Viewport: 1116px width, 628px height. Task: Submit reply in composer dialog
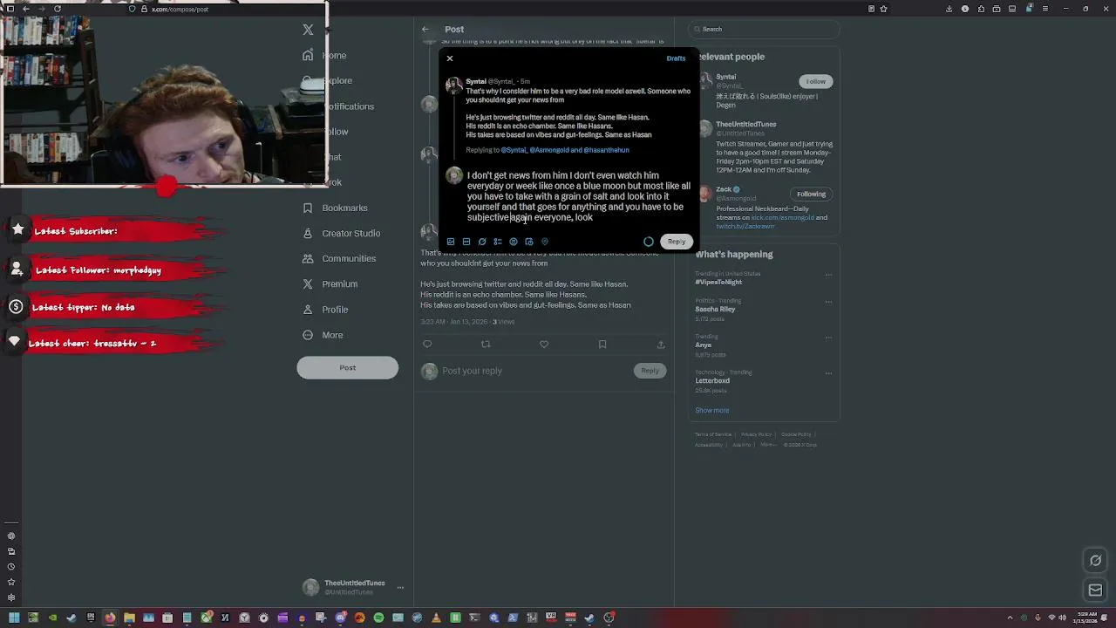[677, 242]
